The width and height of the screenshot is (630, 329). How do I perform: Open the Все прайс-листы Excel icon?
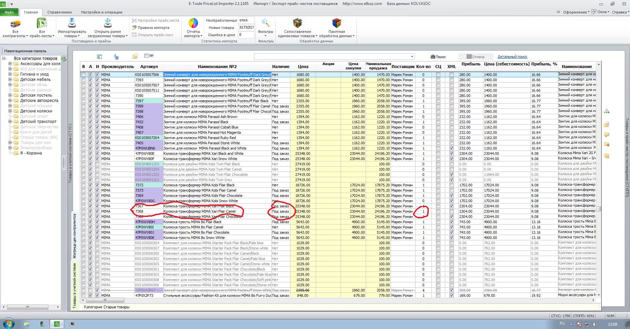click(42, 23)
